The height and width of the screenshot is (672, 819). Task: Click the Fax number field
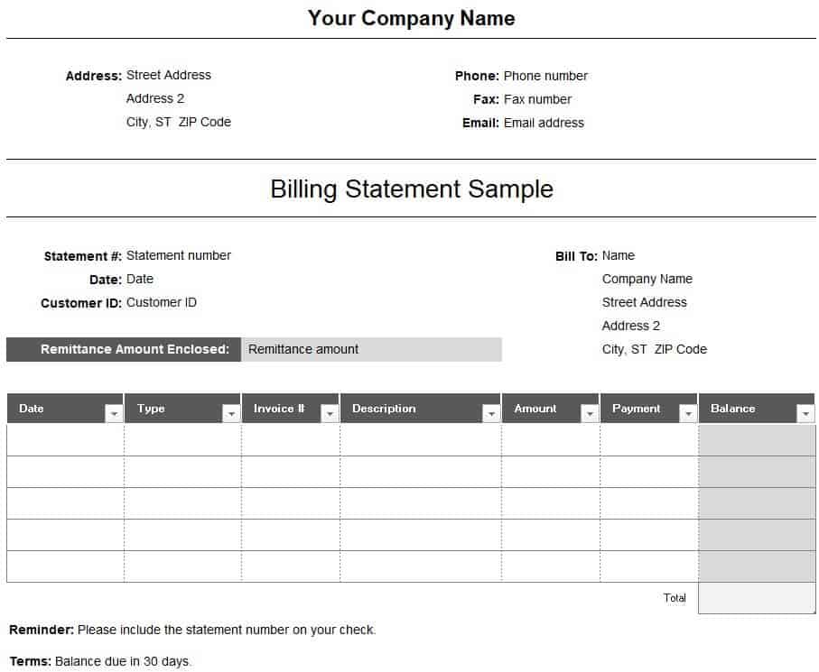(x=537, y=100)
